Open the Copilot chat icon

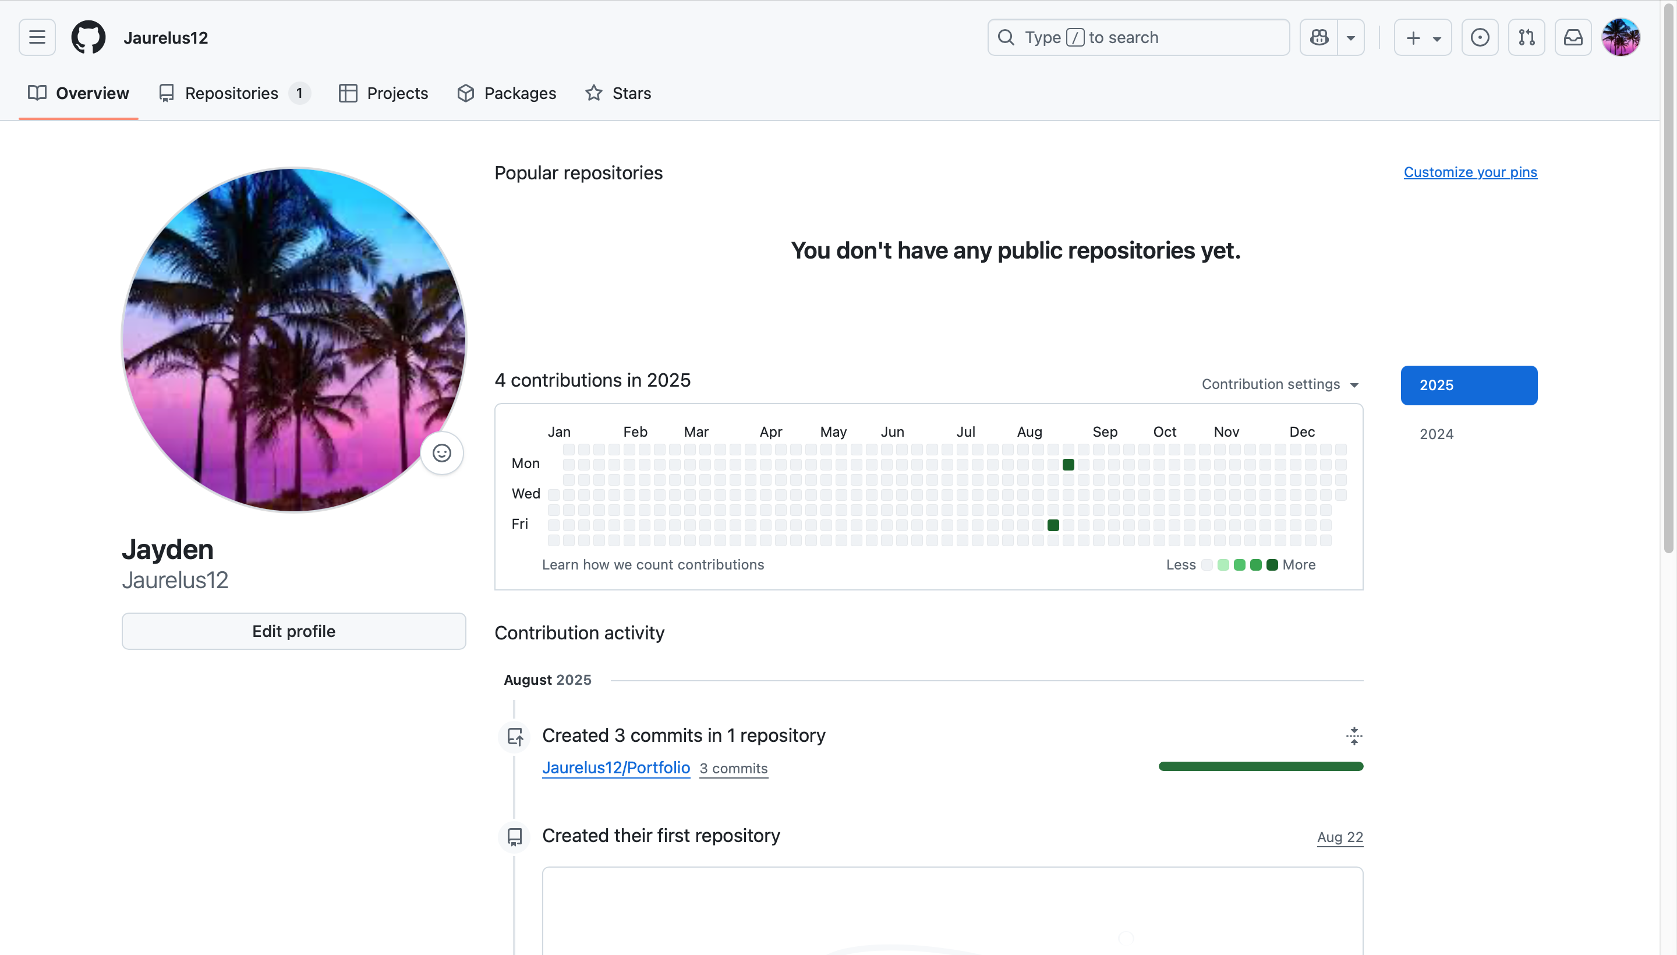tap(1319, 37)
